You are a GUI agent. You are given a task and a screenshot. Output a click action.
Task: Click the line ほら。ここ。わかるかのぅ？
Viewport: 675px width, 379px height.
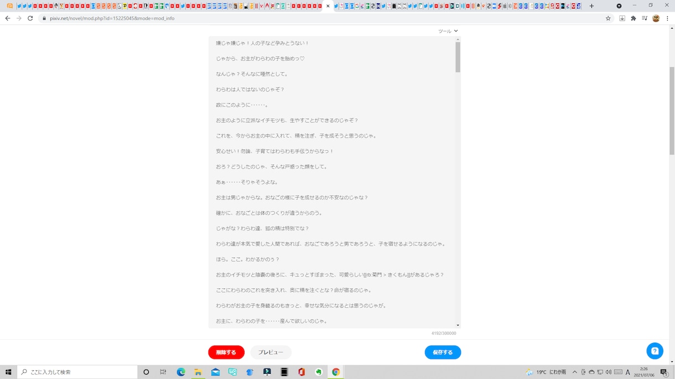248,260
